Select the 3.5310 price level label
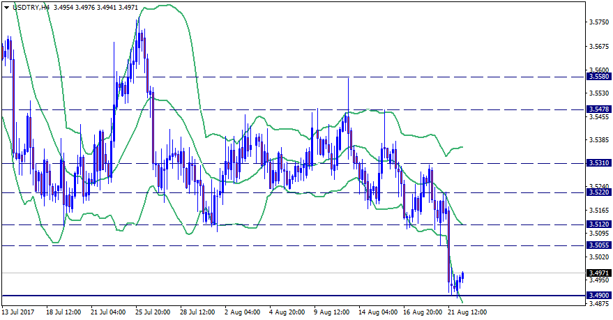The width and height of the screenshot is (613, 320). pyautogui.click(x=599, y=163)
